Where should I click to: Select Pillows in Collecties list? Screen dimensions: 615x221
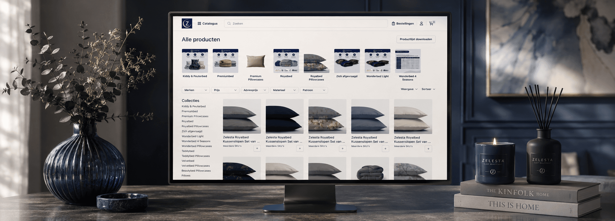186,176
